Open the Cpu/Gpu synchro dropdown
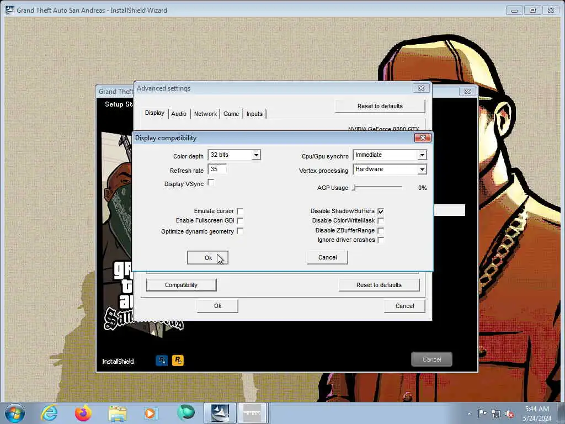565x424 pixels. (x=422, y=155)
